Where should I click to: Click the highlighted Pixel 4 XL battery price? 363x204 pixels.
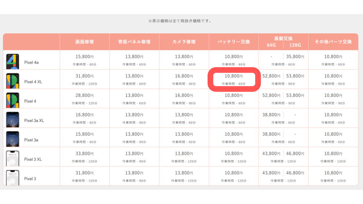click(234, 76)
